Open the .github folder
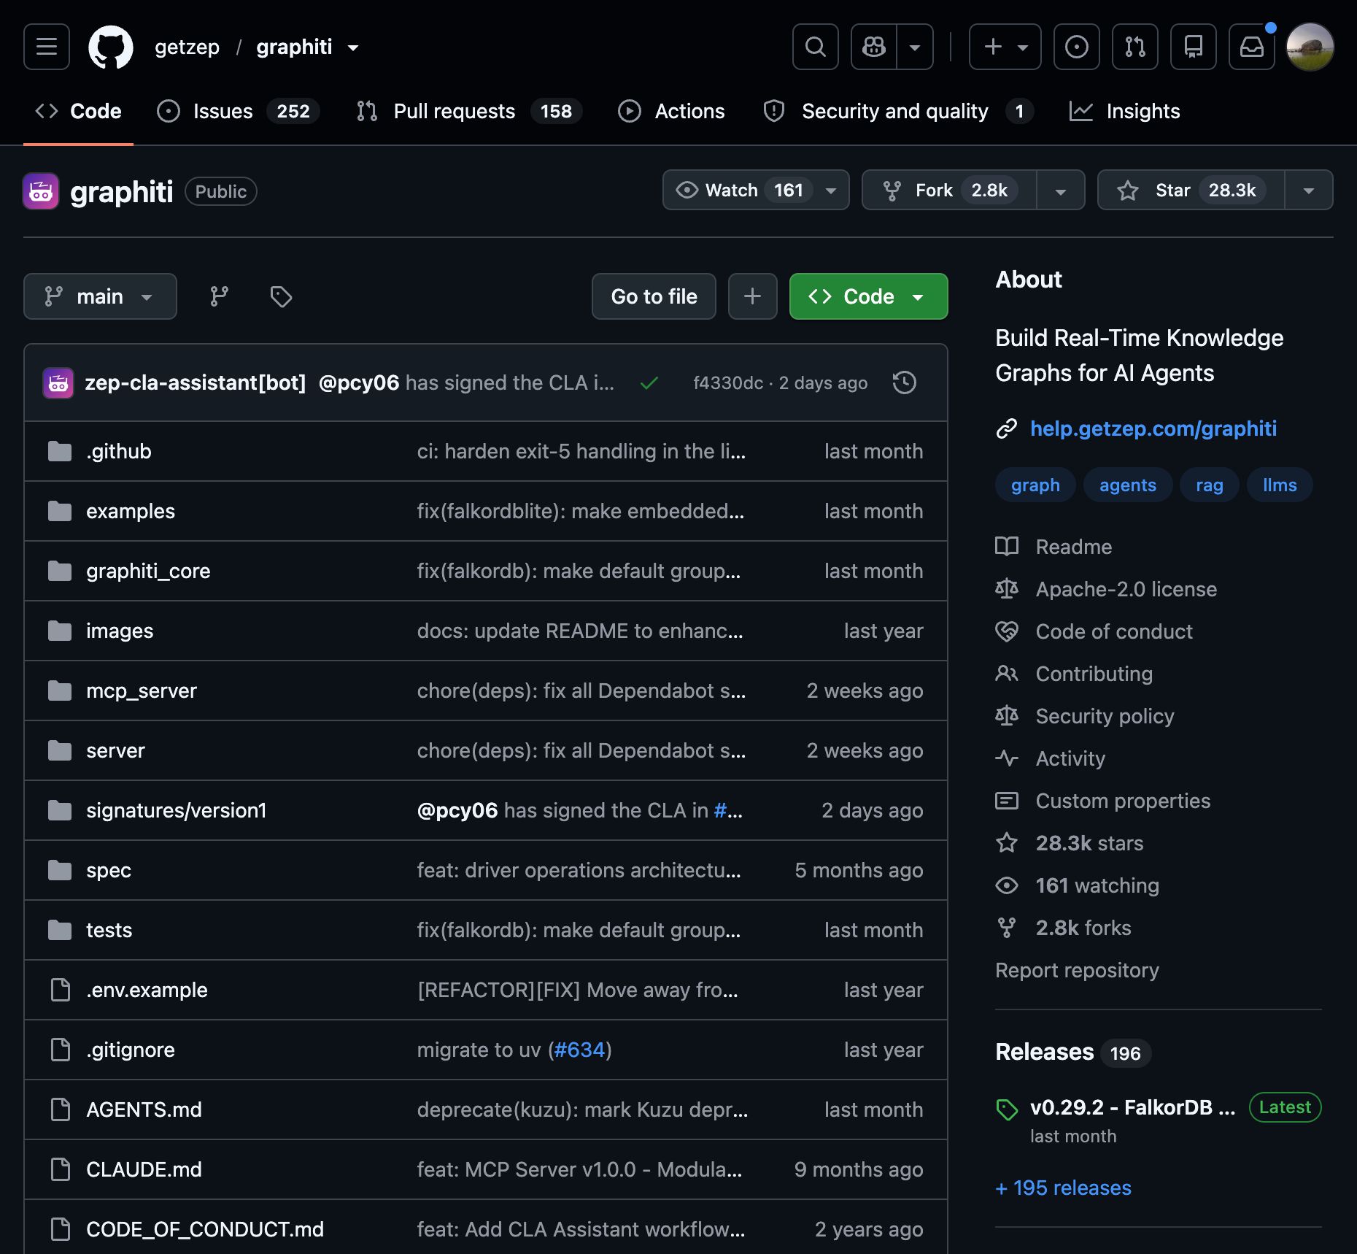 click(118, 451)
